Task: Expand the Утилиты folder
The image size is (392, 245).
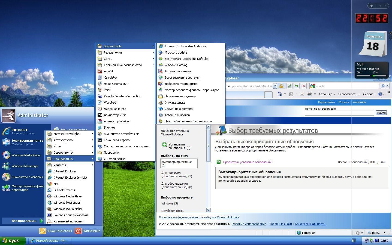Action: point(70,165)
